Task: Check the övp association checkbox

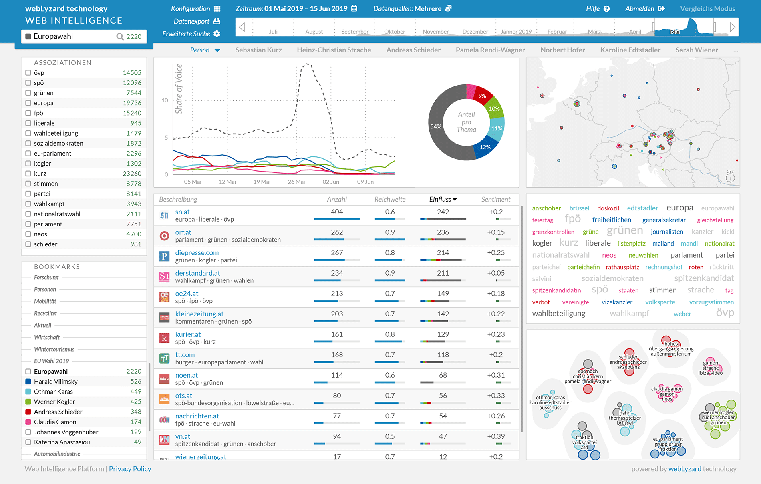Action: [x=28, y=73]
